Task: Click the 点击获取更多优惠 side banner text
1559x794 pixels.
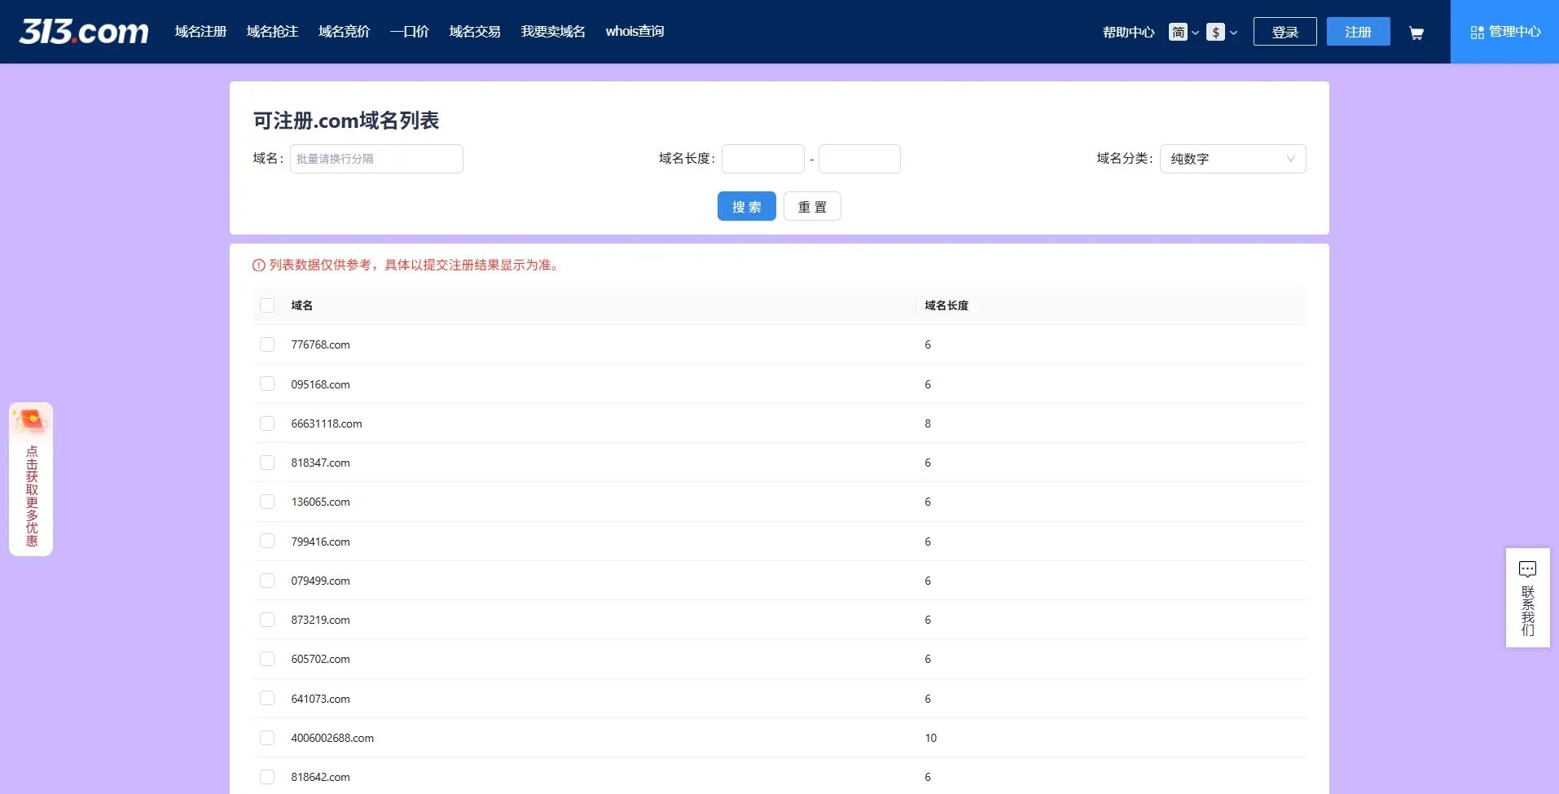Action: tap(32, 496)
